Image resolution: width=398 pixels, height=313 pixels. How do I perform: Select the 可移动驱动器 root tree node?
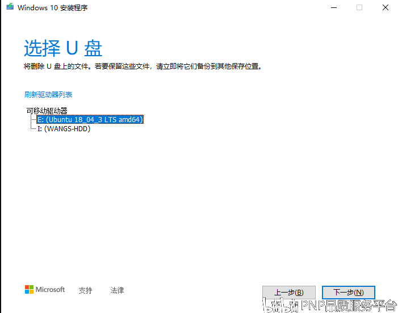(47, 111)
